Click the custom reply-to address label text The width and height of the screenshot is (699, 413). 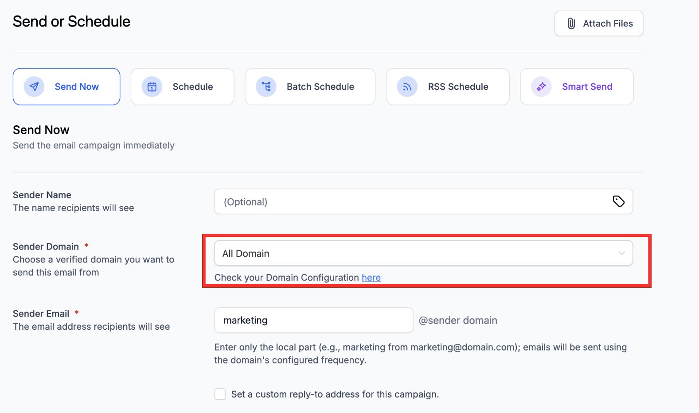pos(335,394)
